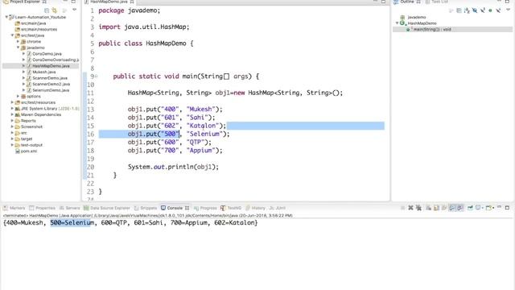Toggle show console on standard error change
This screenshot has height=290, width=515.
tap(459, 208)
